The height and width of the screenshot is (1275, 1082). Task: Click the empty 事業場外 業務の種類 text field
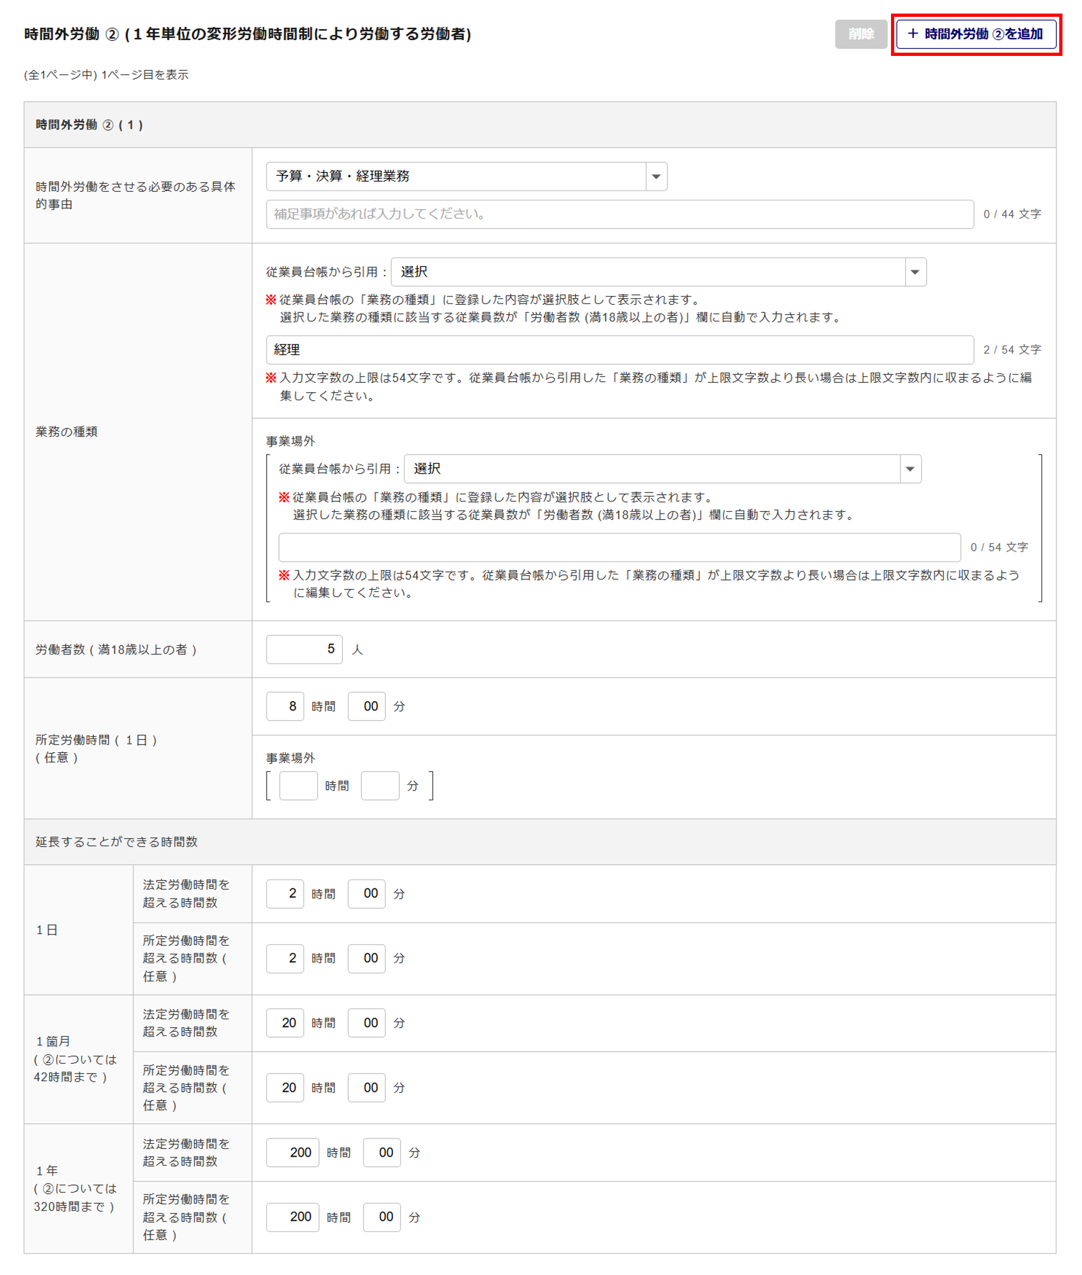(620, 547)
